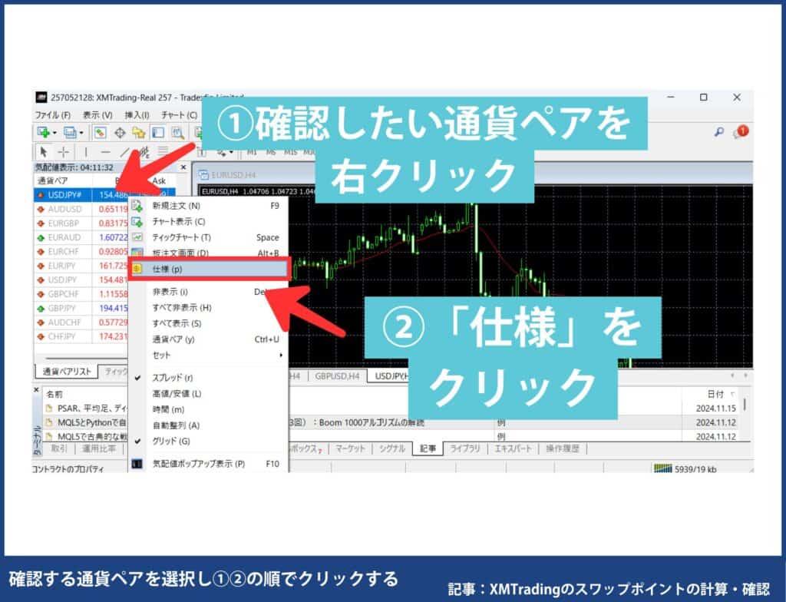Toggle the グリッド (G) checked option
This screenshot has width=786, height=602.
point(208,441)
